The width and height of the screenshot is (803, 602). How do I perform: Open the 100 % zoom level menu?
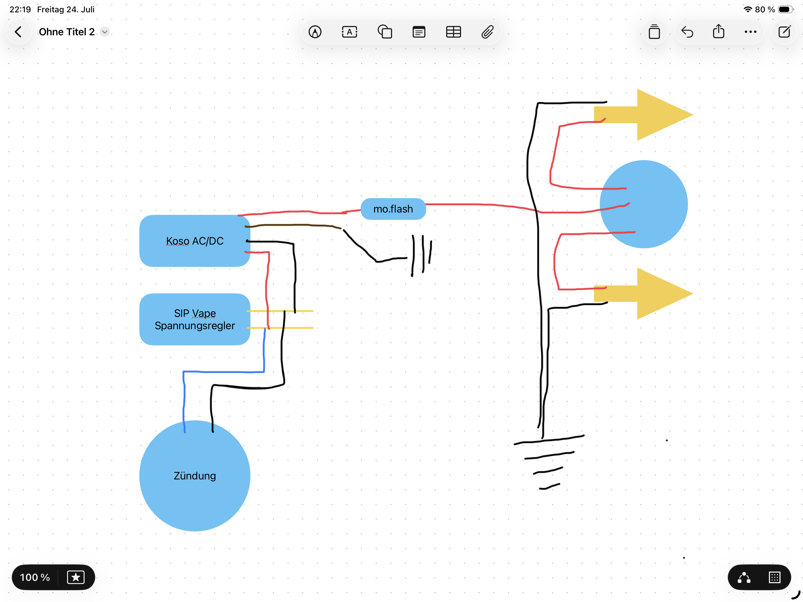tap(35, 577)
